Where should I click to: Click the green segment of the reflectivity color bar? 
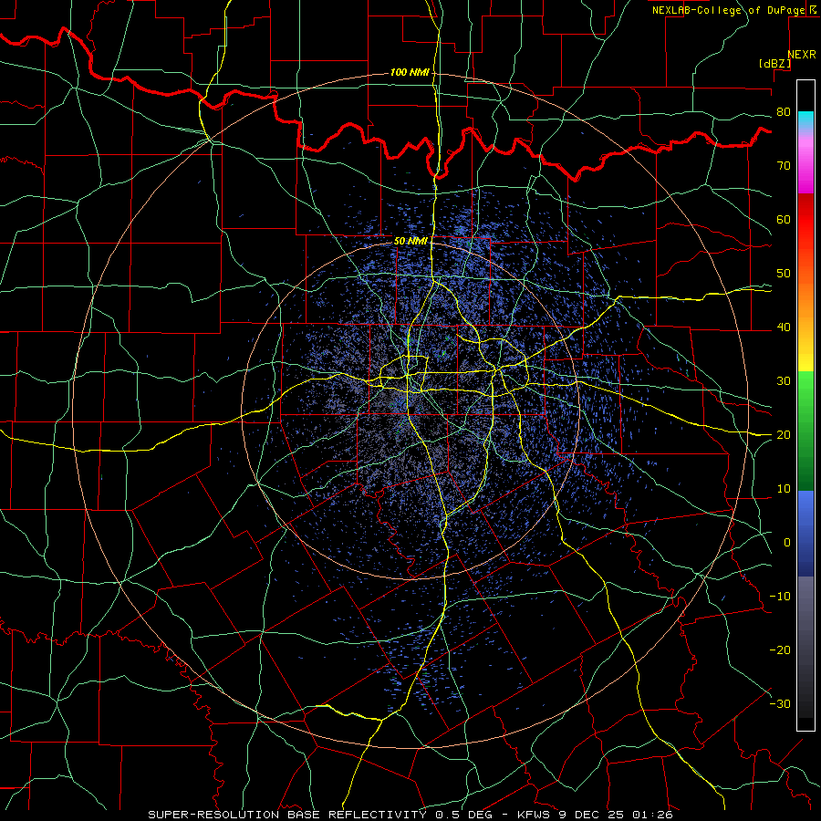pyautogui.click(x=805, y=431)
